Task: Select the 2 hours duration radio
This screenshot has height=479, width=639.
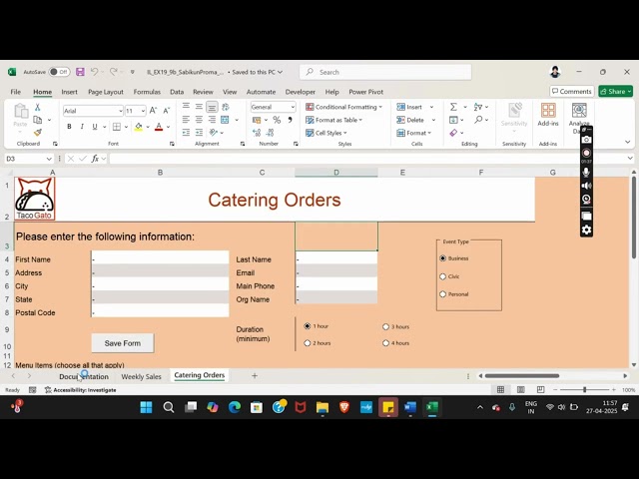Action: 308,343
